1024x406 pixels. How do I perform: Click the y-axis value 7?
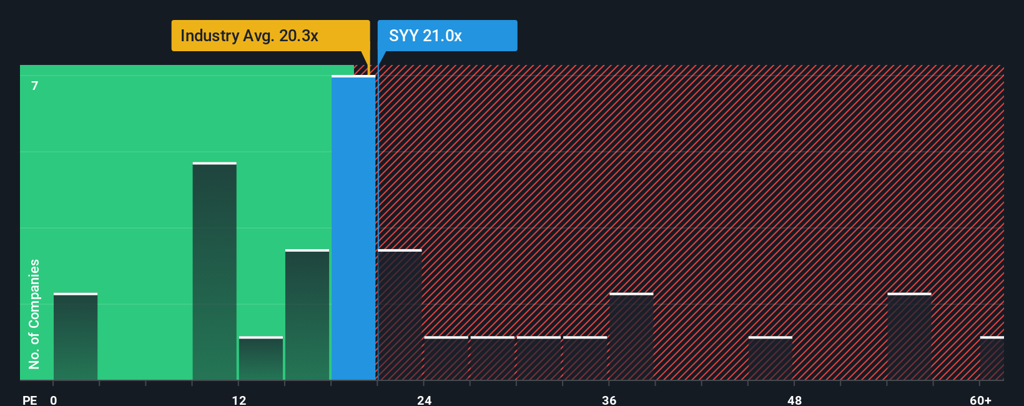click(x=35, y=86)
